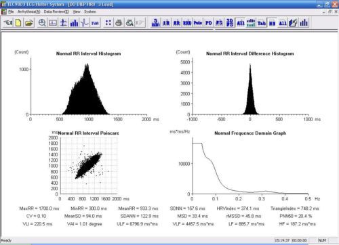The width and height of the screenshot is (339, 245).
Task: Toggle the NN intervals button
Action: click(x=273, y=23)
